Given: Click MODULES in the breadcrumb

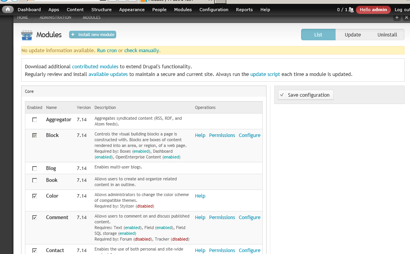Looking at the screenshot, I should [x=92, y=17].
